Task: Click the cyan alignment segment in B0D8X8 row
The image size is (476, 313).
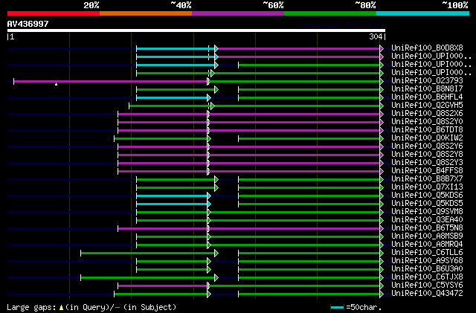Action: coord(176,48)
